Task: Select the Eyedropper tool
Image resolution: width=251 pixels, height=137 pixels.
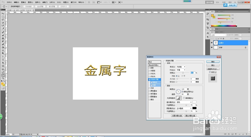Action: pyautogui.click(x=3, y=29)
